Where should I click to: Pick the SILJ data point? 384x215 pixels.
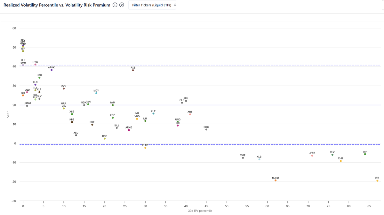(x=117, y=128)
